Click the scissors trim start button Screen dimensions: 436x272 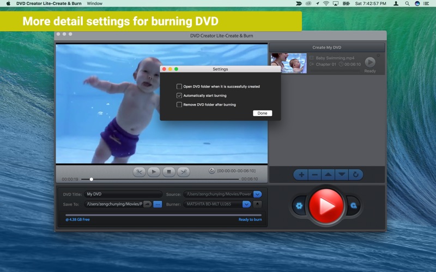(x=140, y=172)
